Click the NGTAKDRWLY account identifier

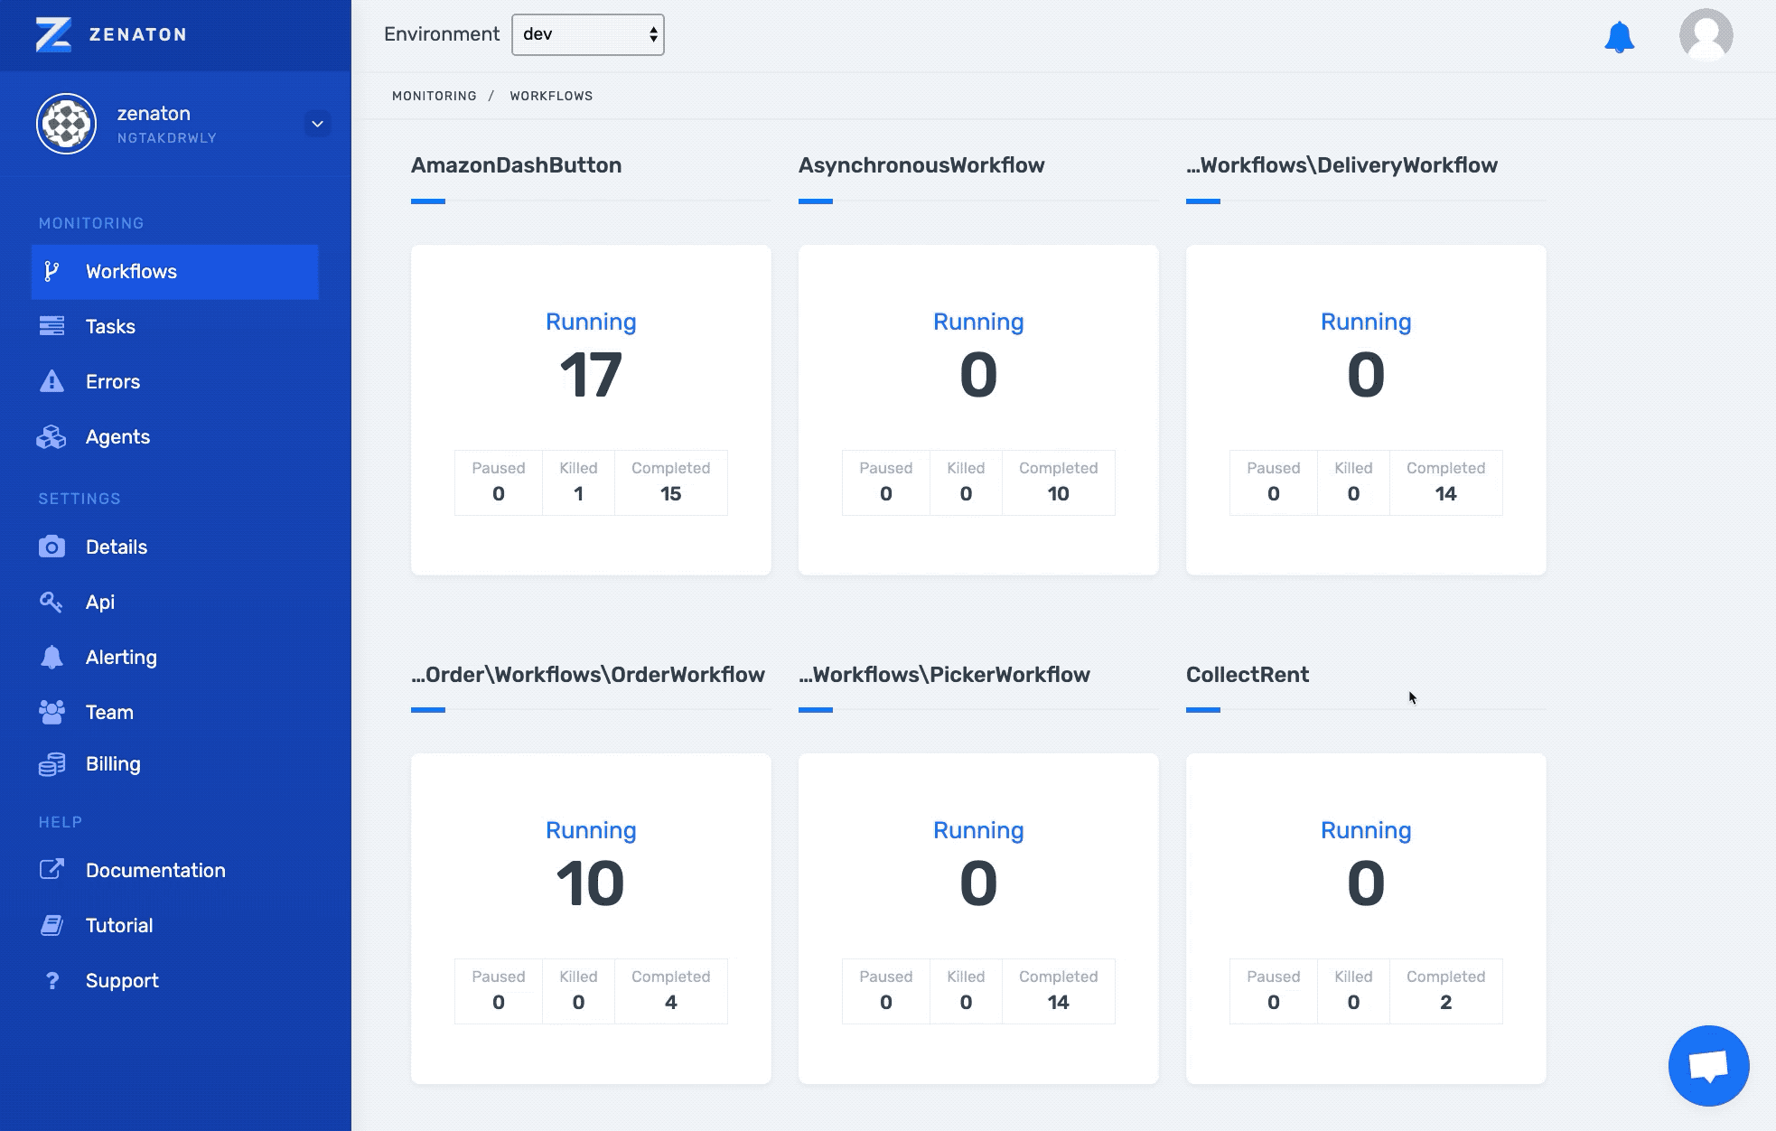pos(167,138)
